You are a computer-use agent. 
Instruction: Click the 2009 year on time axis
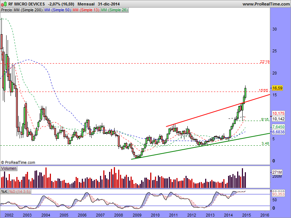tap(137, 215)
